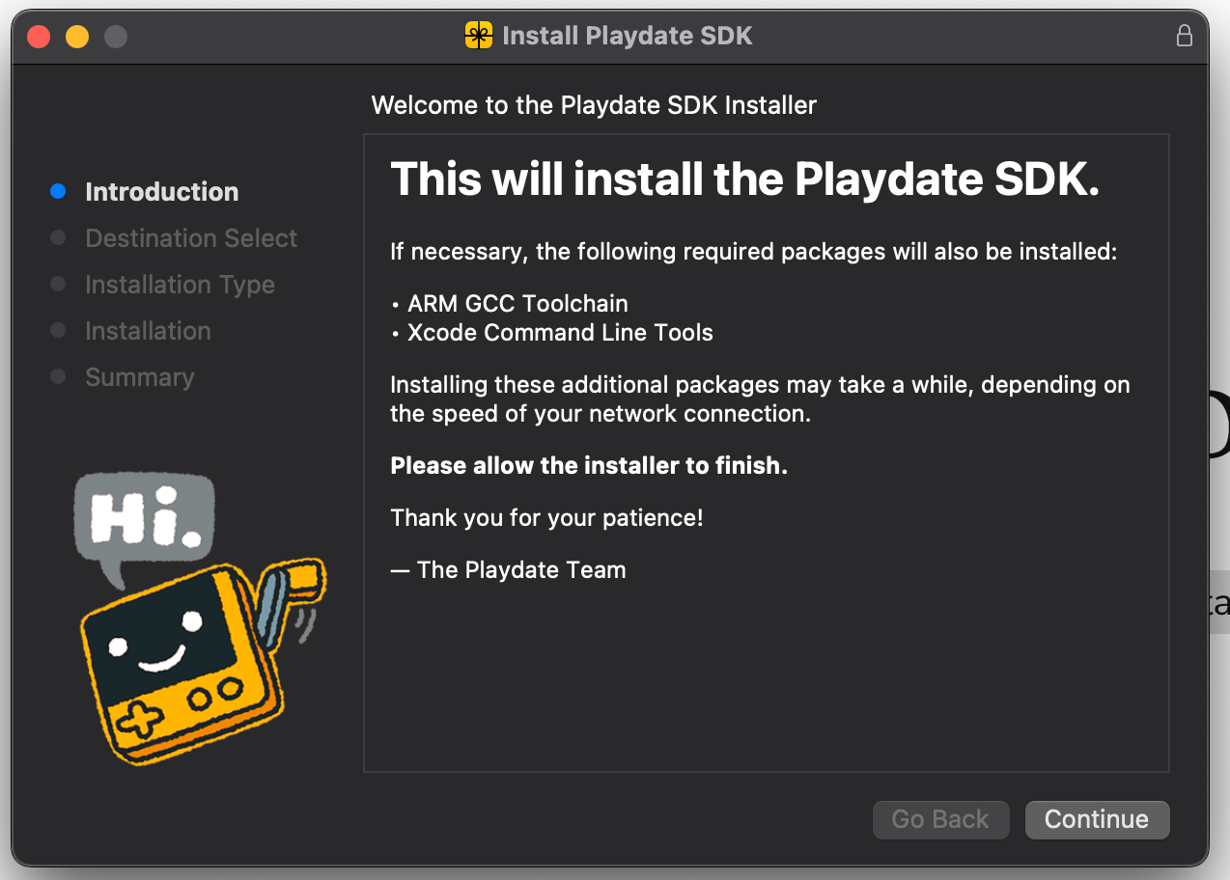
Task: Click the gray dot beside Installation Type
Action: click(x=57, y=285)
